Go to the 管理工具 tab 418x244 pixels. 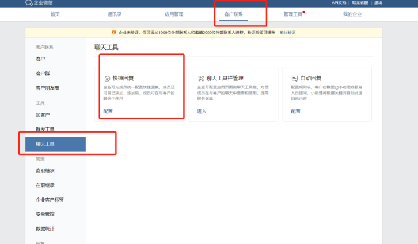click(x=293, y=13)
